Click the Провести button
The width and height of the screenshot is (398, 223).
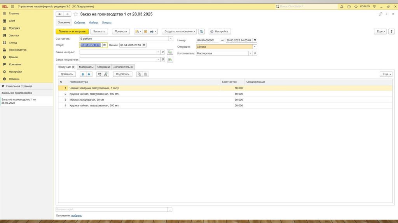pyautogui.click(x=121, y=31)
